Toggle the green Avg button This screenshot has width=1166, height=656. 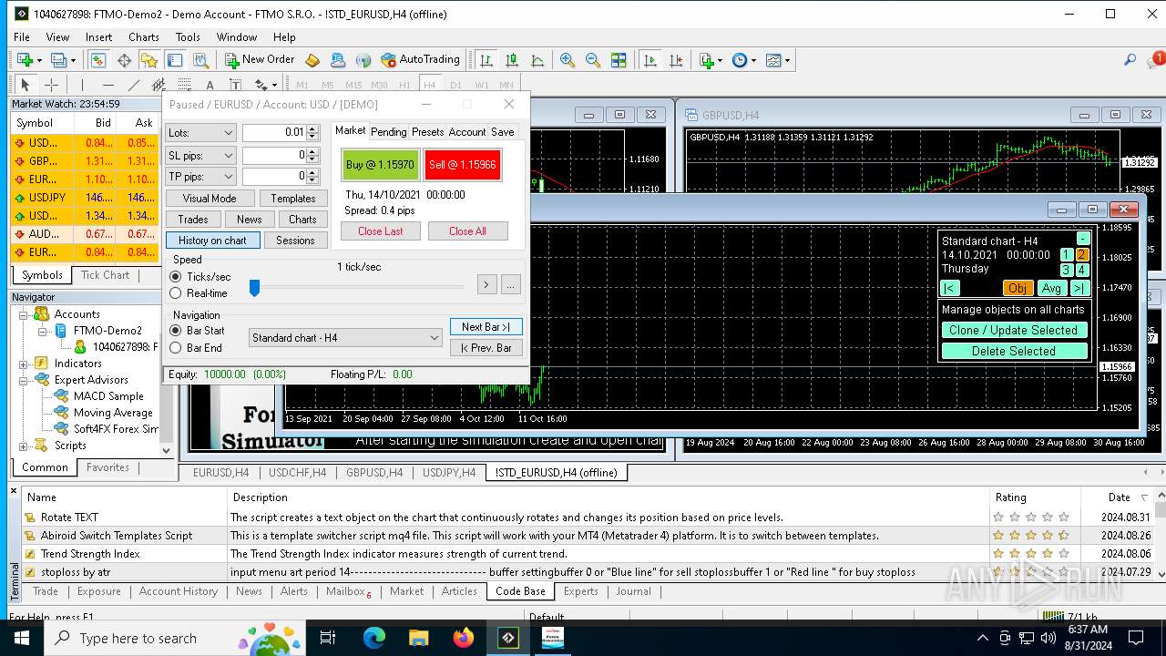1051,288
